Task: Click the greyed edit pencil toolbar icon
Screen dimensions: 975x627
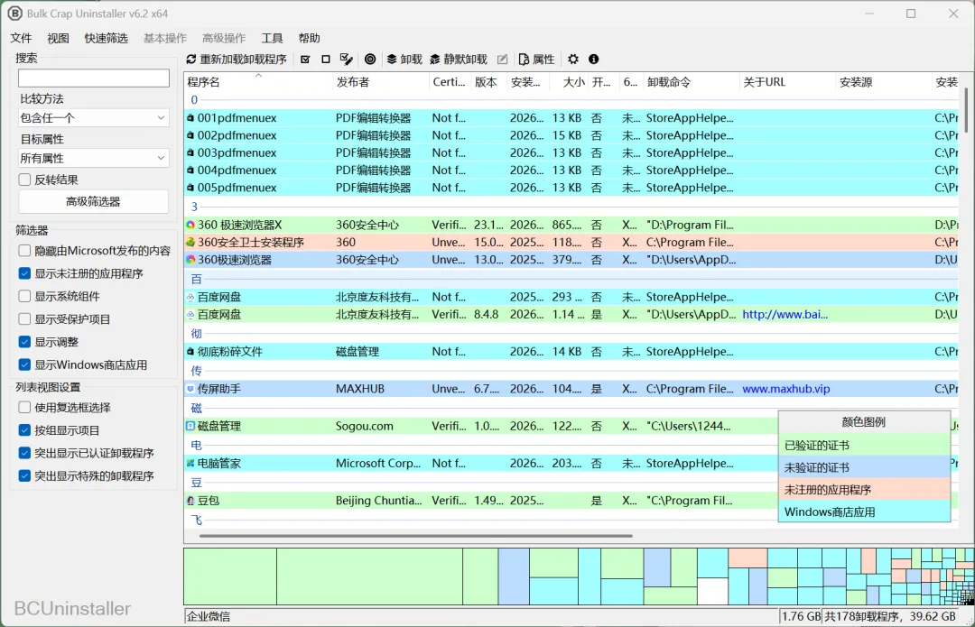Action: click(503, 59)
